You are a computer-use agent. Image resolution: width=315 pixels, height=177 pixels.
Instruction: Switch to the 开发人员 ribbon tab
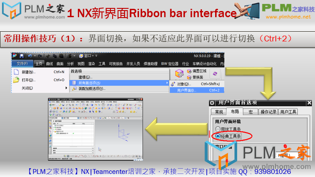point(133,64)
